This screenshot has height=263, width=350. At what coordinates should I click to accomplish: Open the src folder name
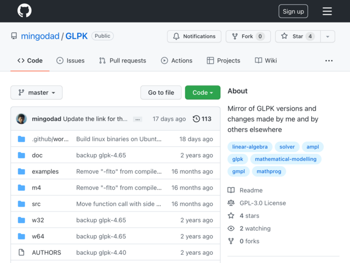pos(36,204)
